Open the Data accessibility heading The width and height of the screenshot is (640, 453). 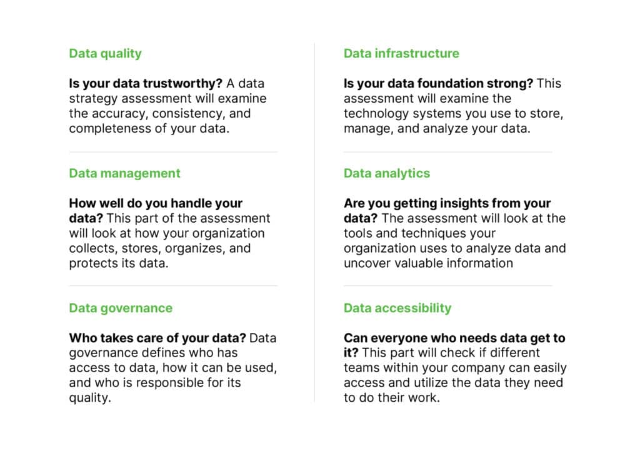[x=397, y=308]
